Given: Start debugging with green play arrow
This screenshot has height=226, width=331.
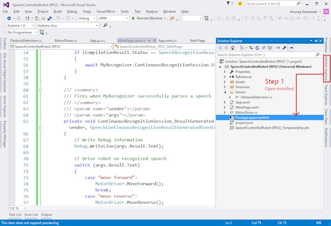Looking at the screenshot, I should tap(133, 18).
